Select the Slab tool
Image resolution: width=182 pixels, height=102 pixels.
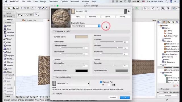coord(9,42)
